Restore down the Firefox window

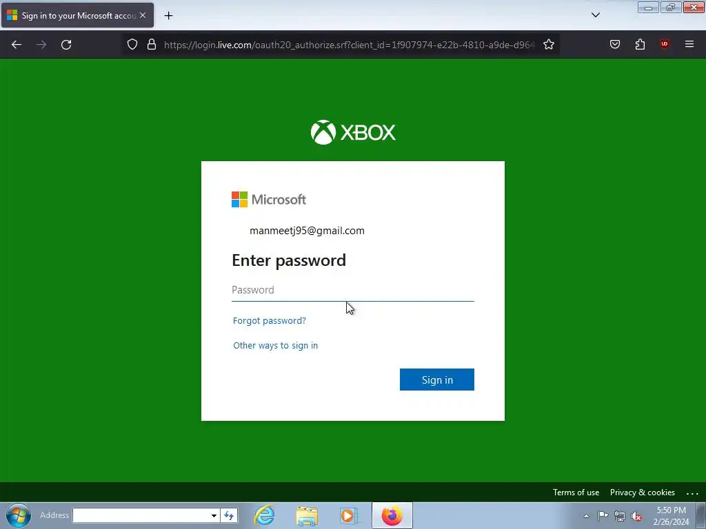point(671,8)
